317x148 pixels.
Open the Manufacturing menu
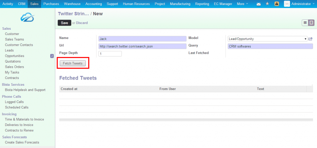pyautogui.click(x=180, y=4)
